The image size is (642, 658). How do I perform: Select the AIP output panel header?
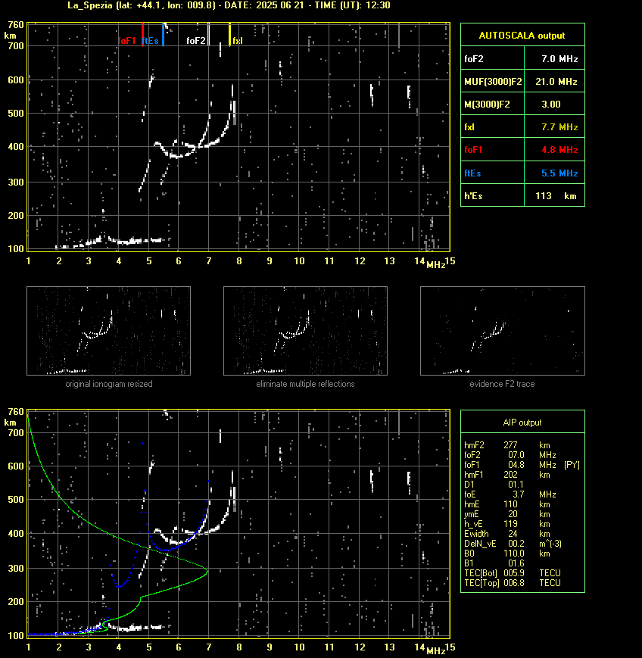tap(522, 423)
